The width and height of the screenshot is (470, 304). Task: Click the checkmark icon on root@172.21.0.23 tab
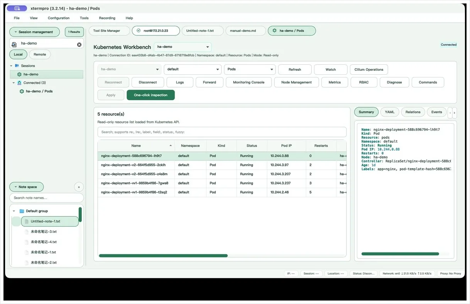coord(139,31)
